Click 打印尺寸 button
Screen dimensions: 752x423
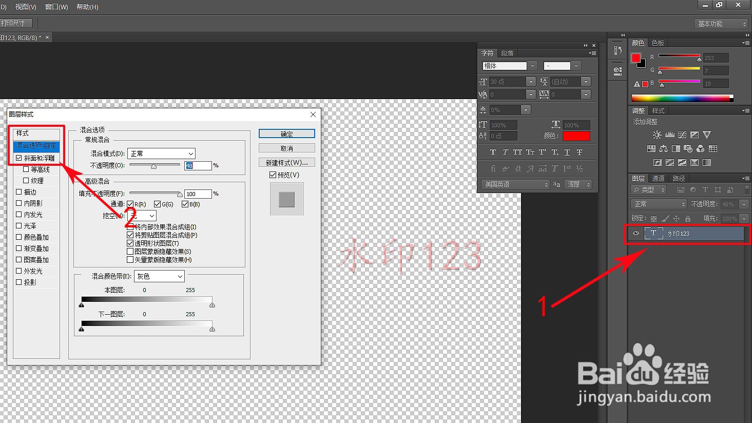[x=15, y=23]
